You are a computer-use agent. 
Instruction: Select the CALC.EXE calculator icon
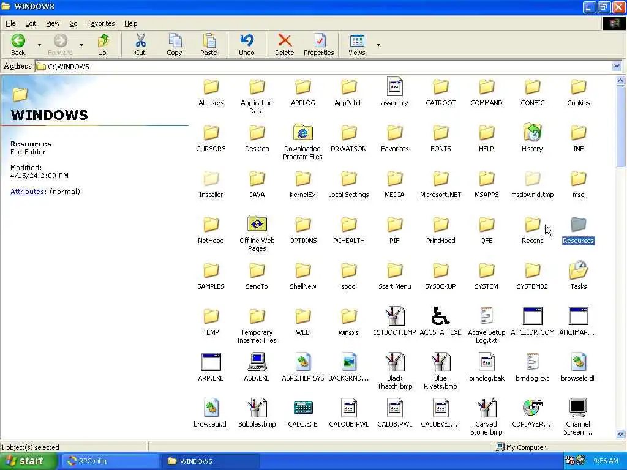302,408
